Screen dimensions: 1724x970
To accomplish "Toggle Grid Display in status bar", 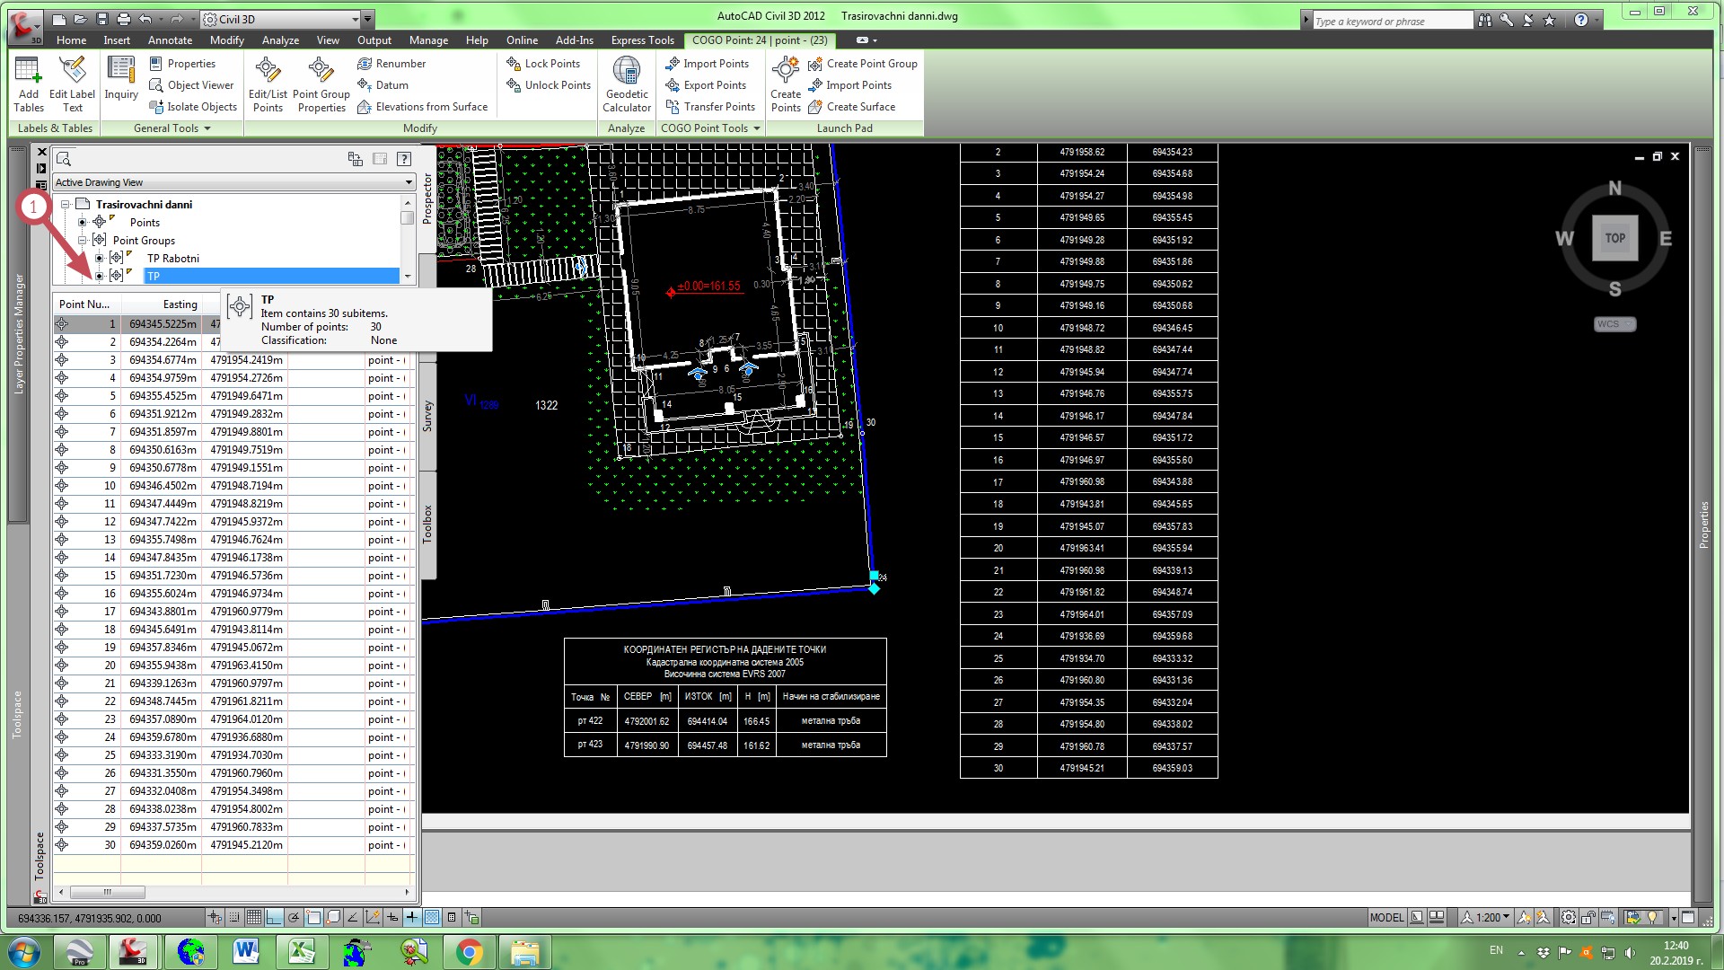I will 254,917.
